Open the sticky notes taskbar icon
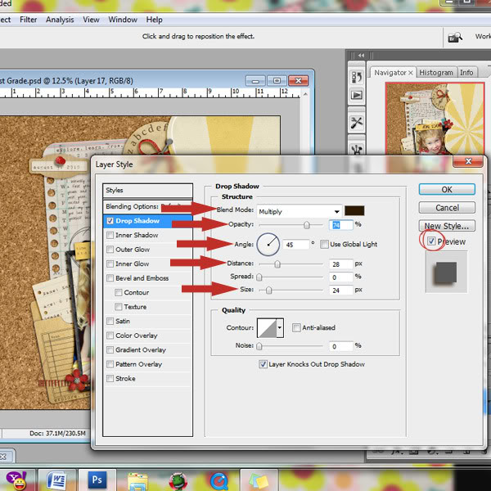This screenshot has width=491, height=491. pyautogui.click(x=259, y=481)
